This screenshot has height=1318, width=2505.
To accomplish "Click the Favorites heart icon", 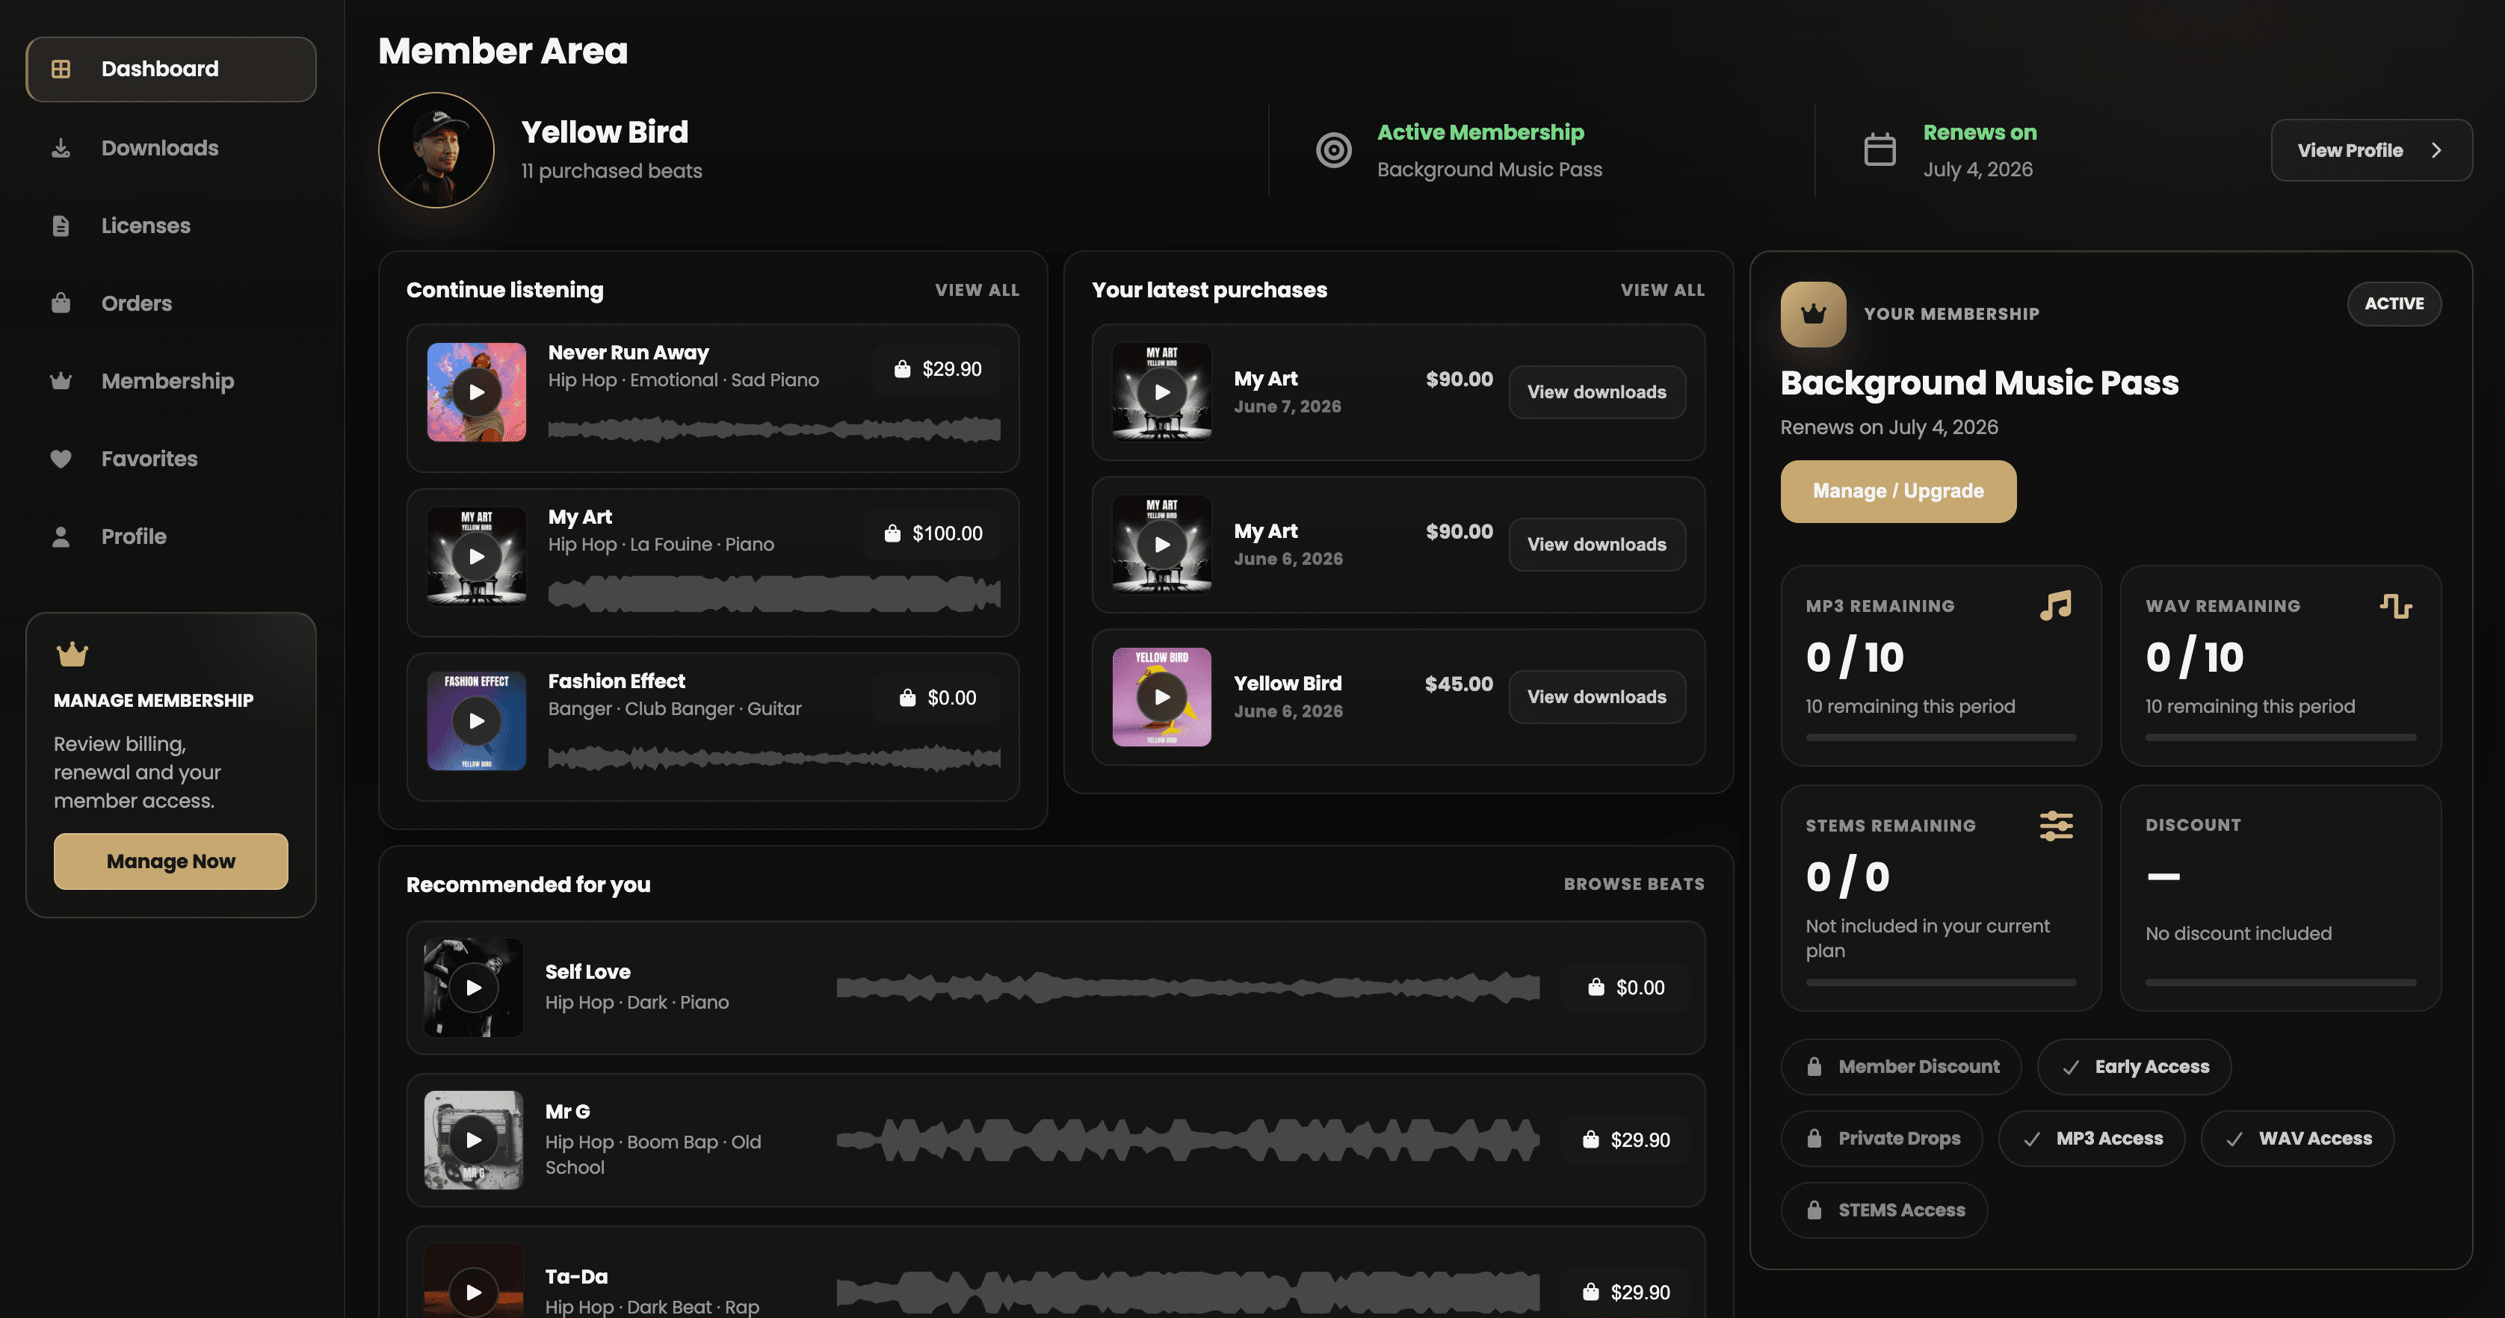I will click(61, 459).
